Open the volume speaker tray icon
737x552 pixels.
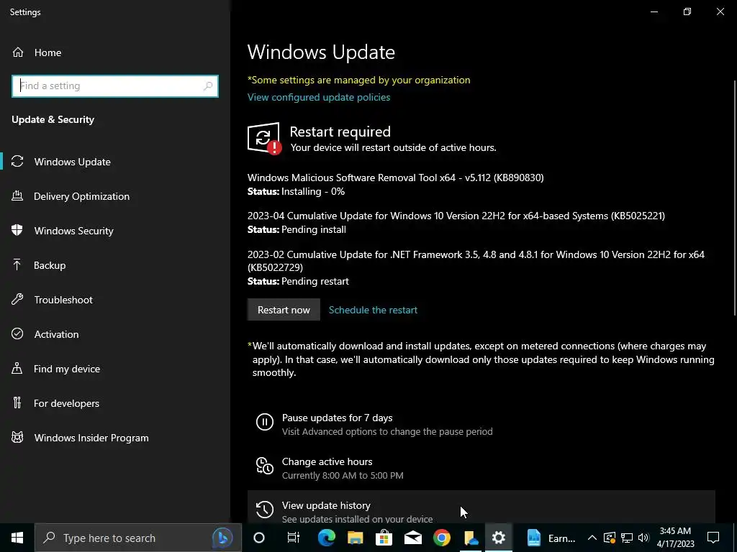(643, 538)
